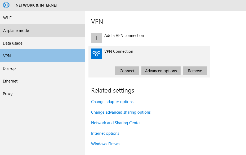Open the Wi-Fi settings section
The width and height of the screenshot is (246, 155).
tap(42, 18)
